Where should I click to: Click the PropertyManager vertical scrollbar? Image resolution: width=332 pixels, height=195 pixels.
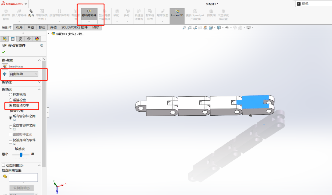pyautogui.click(x=44, y=114)
